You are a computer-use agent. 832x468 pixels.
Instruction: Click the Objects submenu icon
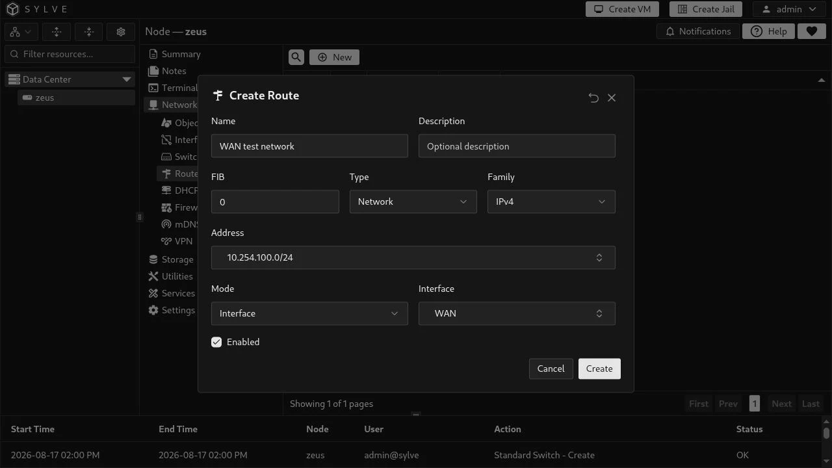[x=166, y=123]
